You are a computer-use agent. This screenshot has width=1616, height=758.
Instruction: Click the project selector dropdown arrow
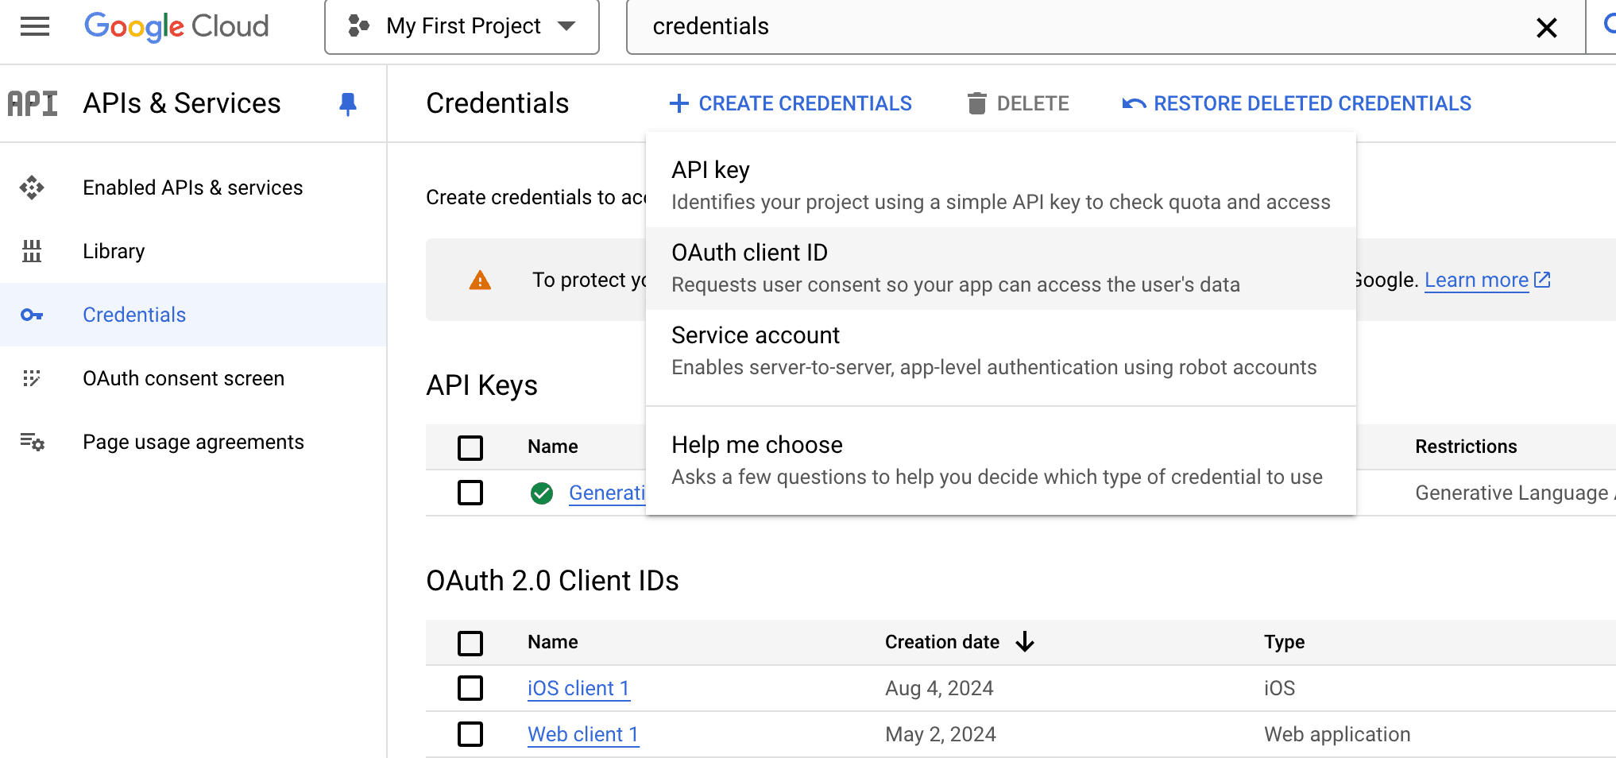[566, 26]
